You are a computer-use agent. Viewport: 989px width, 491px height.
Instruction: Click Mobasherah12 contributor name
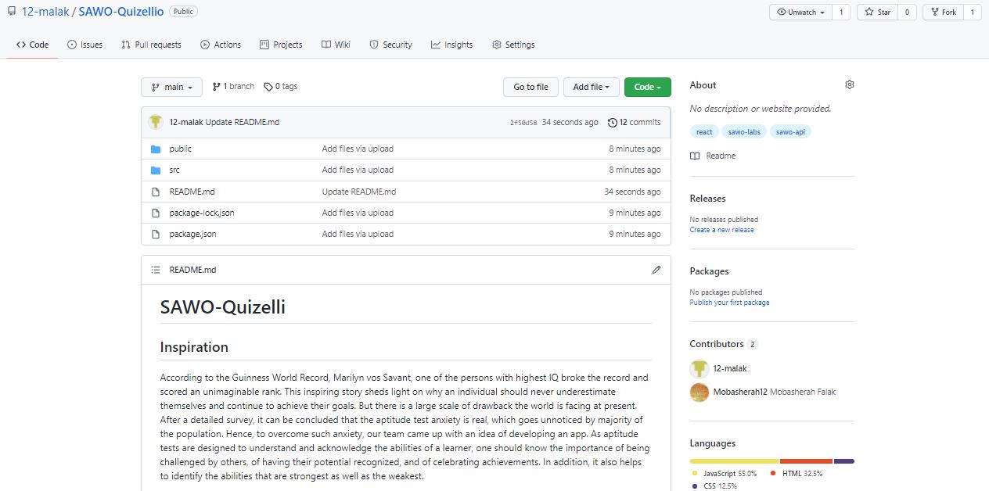point(740,392)
